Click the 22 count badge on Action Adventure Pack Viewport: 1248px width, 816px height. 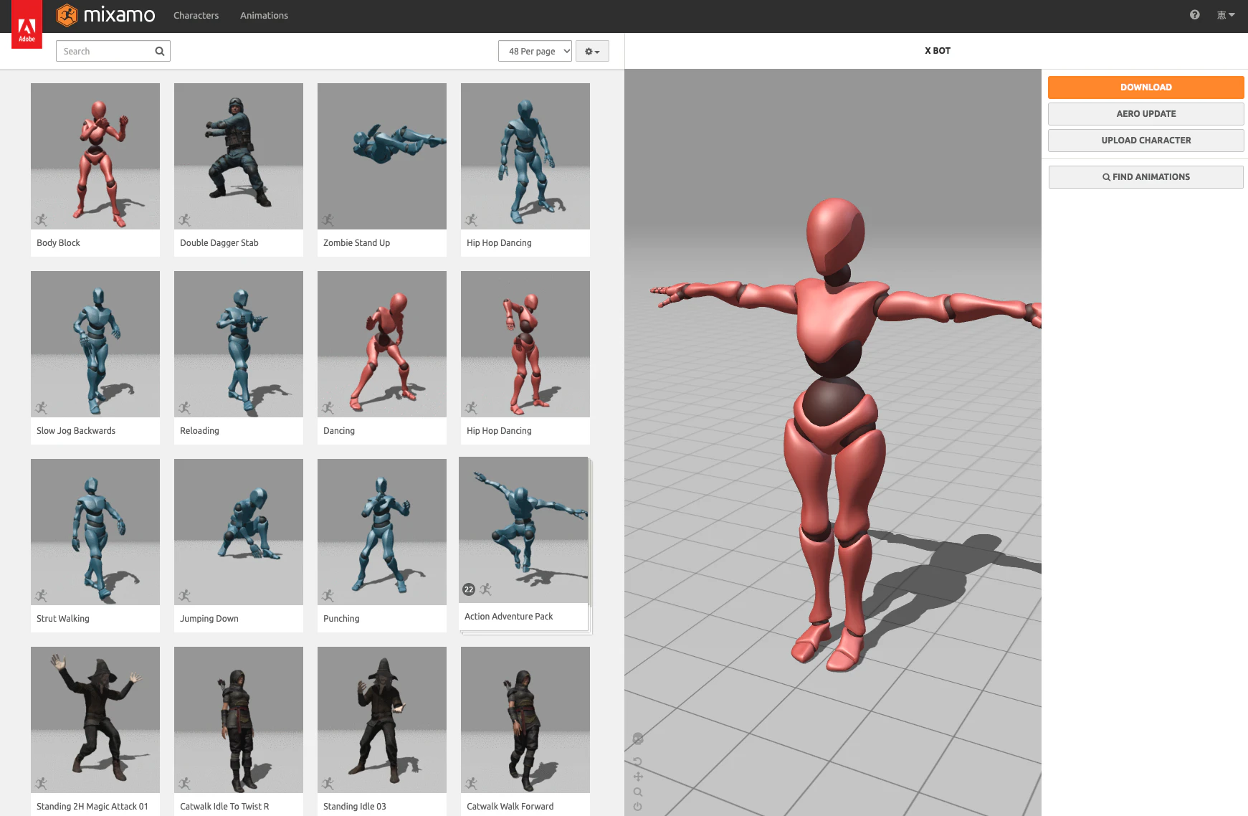pos(469,589)
